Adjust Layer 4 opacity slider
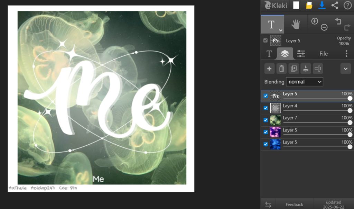This screenshot has height=209, width=354. (x=317, y=110)
